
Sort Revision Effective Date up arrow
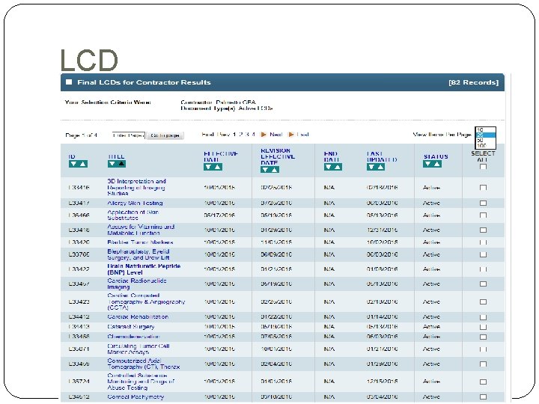pos(274,169)
